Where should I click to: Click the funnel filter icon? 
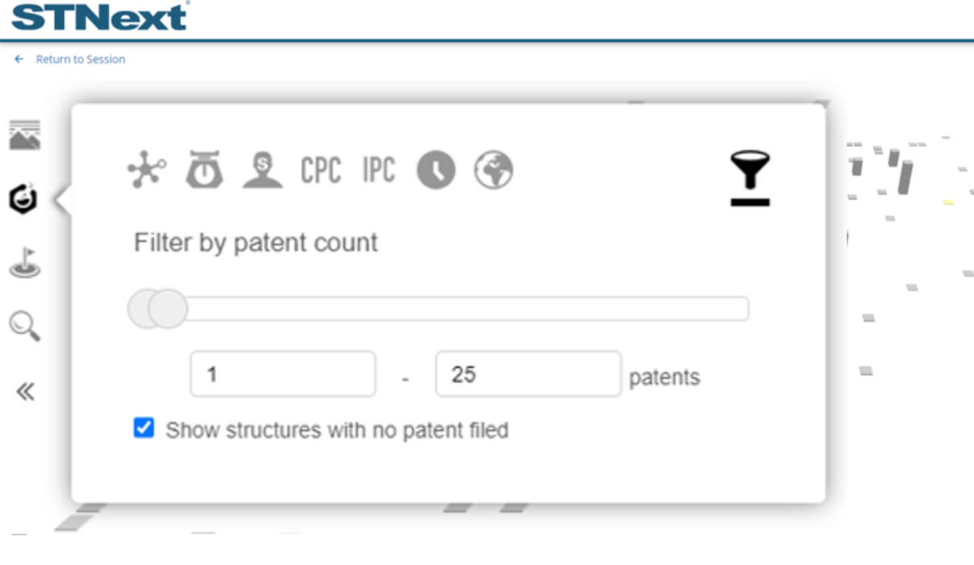click(x=749, y=178)
